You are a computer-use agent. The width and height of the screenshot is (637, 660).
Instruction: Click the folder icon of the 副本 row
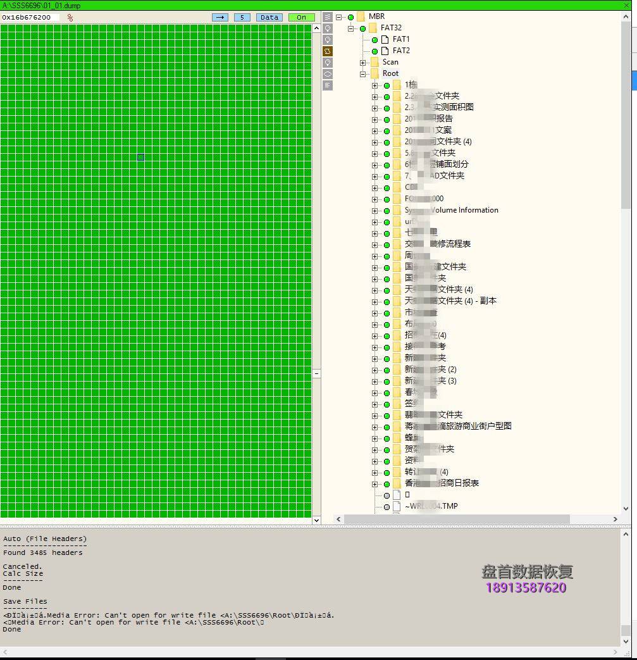[397, 301]
